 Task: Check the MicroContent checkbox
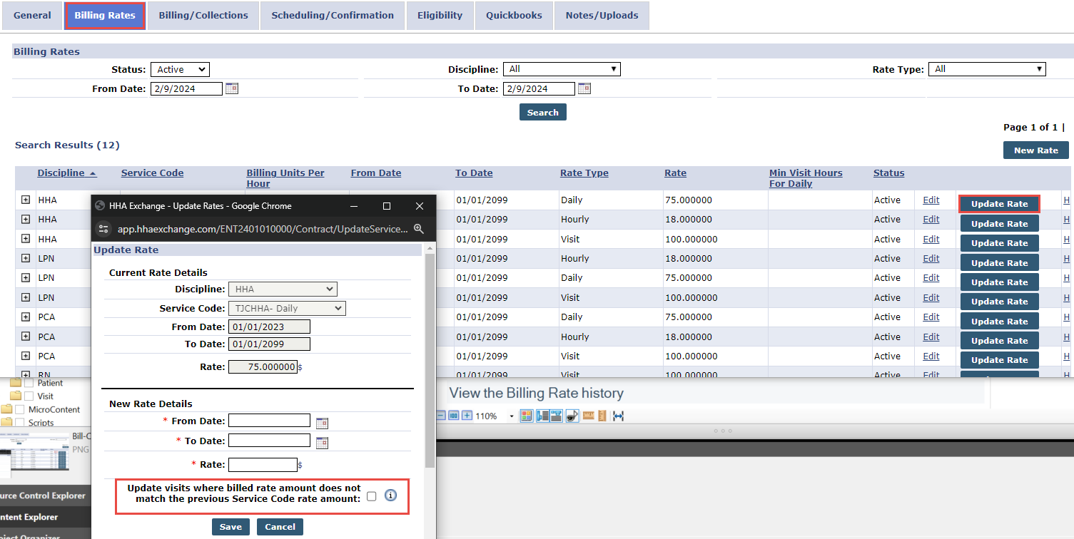20,410
